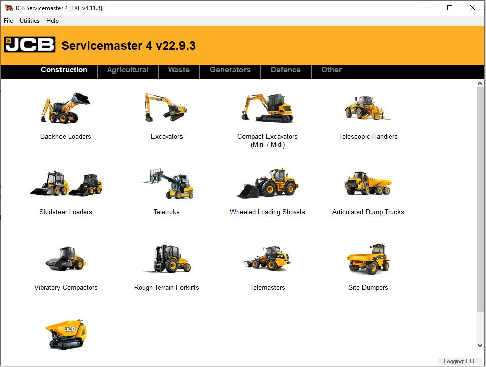Screen dimensions: 486x367
Task: Open the Backhoe Loaders machine icon
Action: (x=66, y=108)
